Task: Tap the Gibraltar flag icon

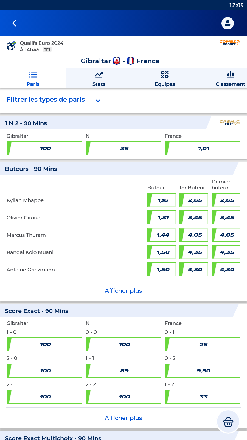Action: pyautogui.click(x=117, y=61)
